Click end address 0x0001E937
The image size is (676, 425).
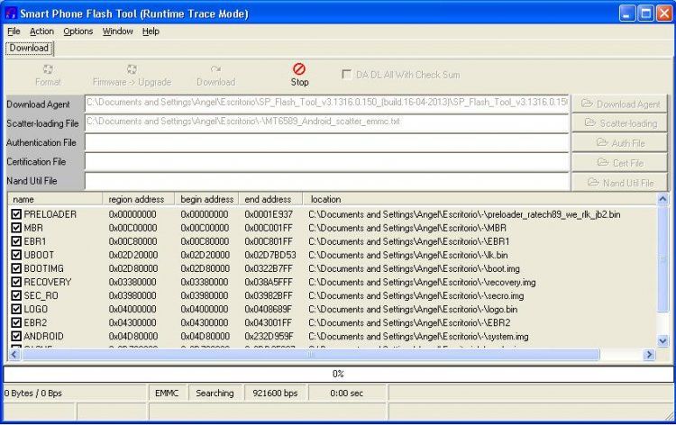pyautogui.click(x=269, y=214)
